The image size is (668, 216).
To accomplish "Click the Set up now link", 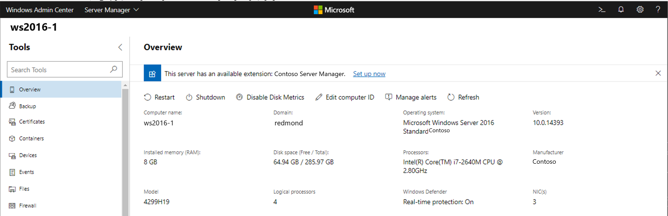I will click(369, 74).
